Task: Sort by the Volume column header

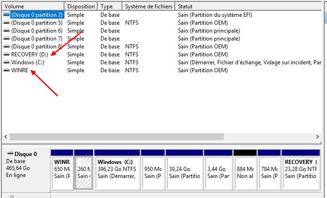Action: coord(33,7)
